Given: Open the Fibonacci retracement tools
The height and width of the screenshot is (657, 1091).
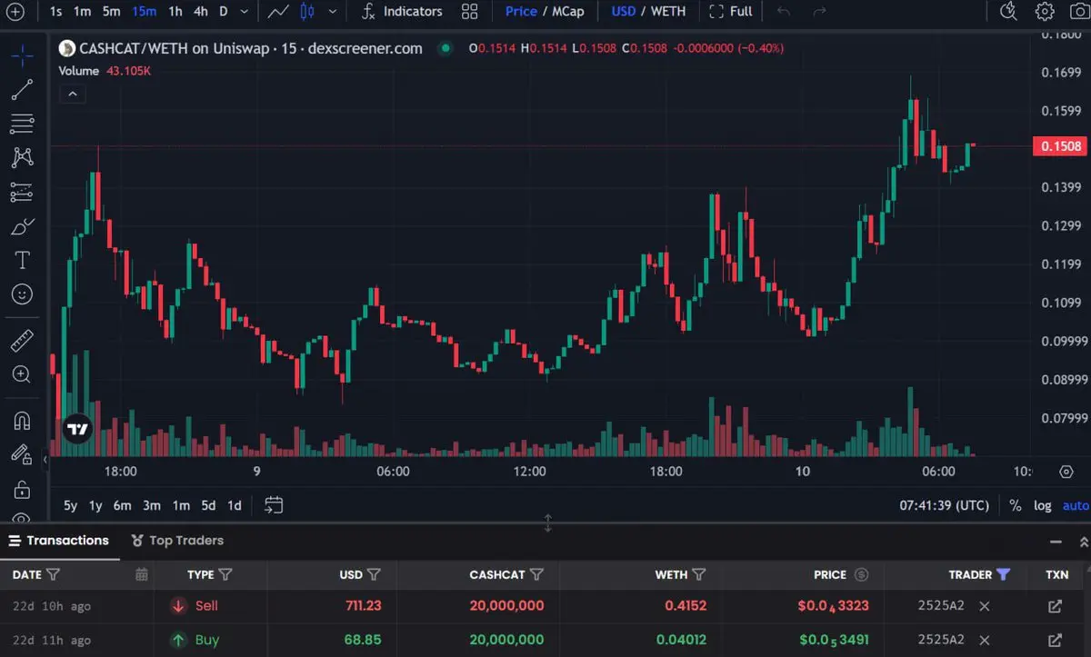Looking at the screenshot, I should tap(22, 123).
